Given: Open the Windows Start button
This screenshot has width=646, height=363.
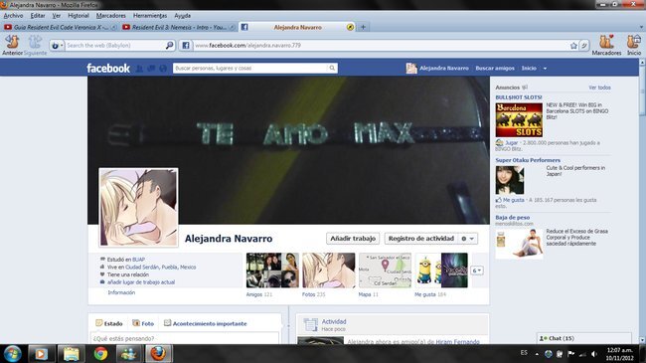Looking at the screenshot, I should click(12, 354).
